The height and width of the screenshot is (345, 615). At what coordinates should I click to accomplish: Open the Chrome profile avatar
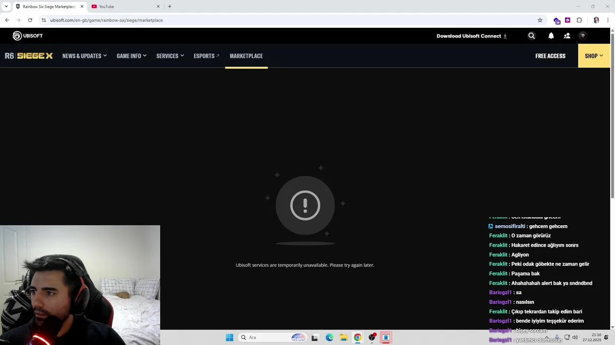click(596, 20)
